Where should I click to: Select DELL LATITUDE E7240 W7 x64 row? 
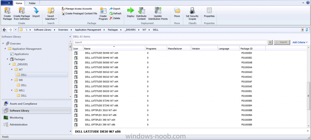click(189, 101)
